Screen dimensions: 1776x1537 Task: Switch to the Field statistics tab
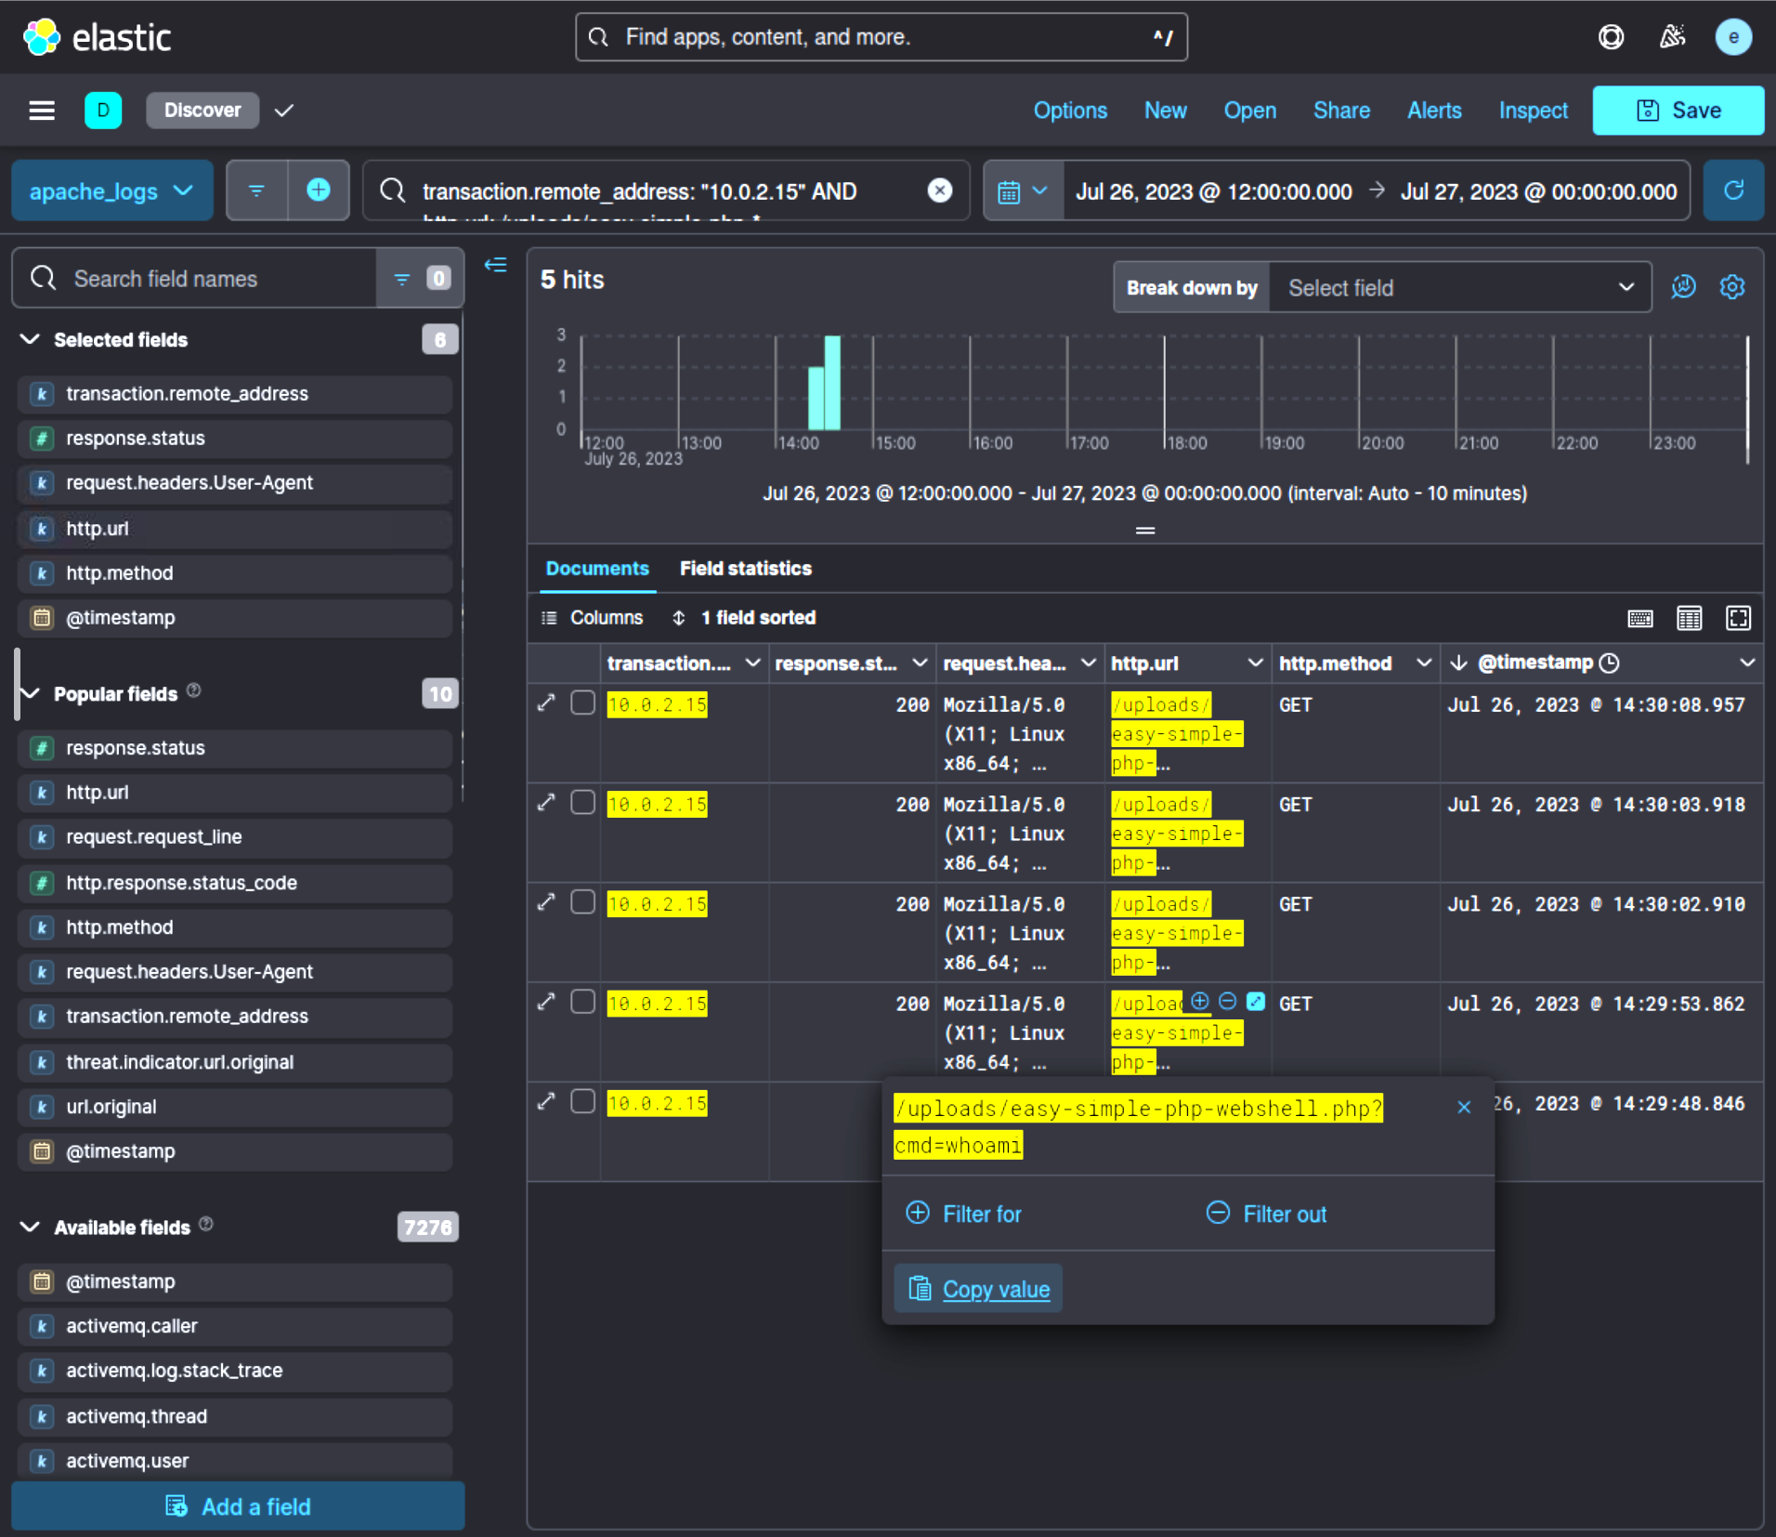746,569
